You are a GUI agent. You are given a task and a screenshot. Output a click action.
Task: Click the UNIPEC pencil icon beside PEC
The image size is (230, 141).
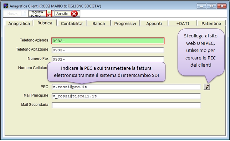point(207,87)
